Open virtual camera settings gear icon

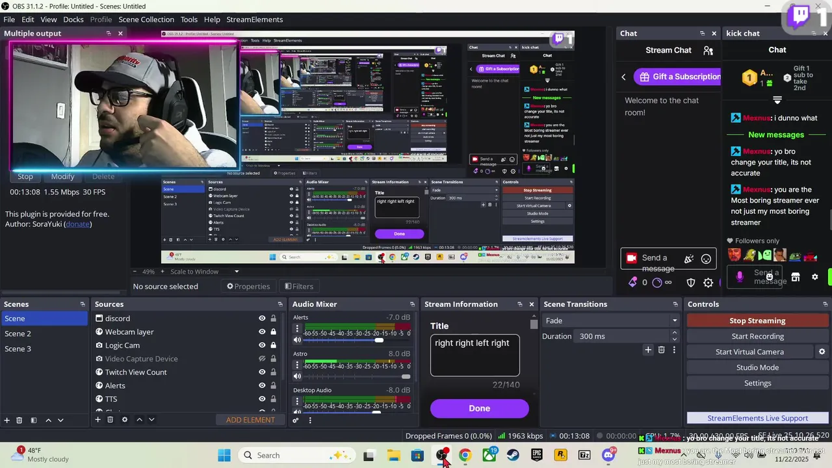coord(822,352)
